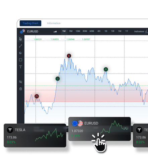
Task: Click the red marker near lower left
Action: 37,96
